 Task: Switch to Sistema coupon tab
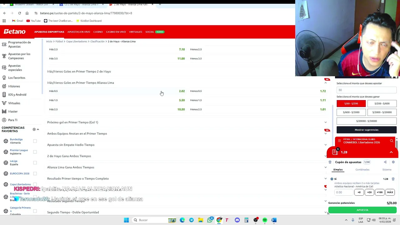(x=387, y=170)
